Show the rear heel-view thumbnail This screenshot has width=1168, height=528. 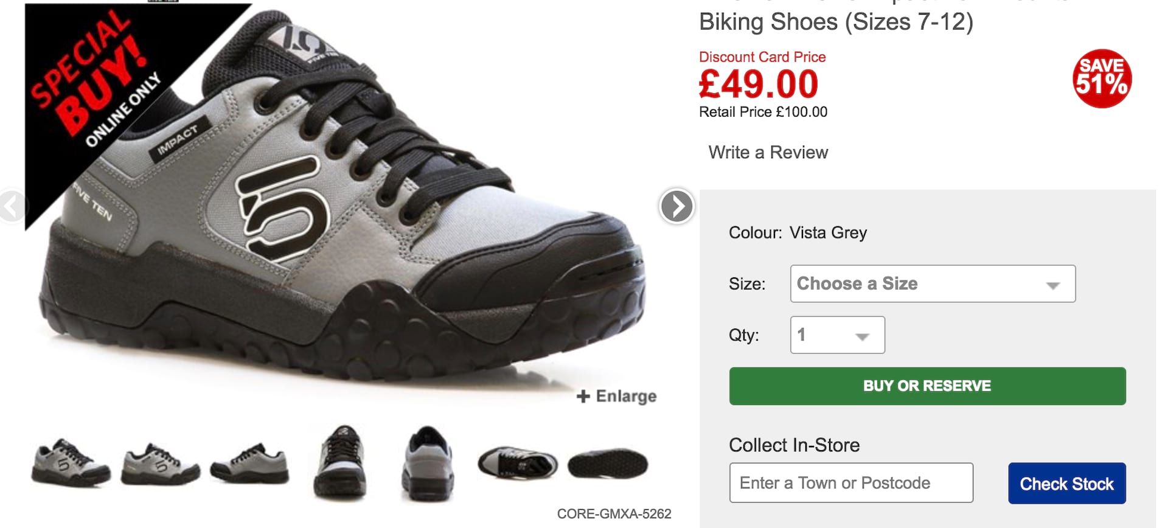(x=428, y=464)
